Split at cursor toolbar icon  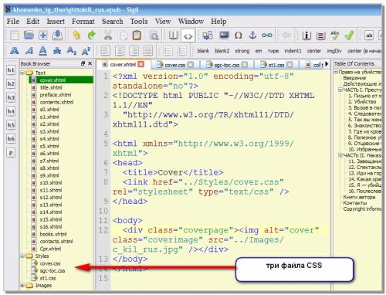click(208, 36)
